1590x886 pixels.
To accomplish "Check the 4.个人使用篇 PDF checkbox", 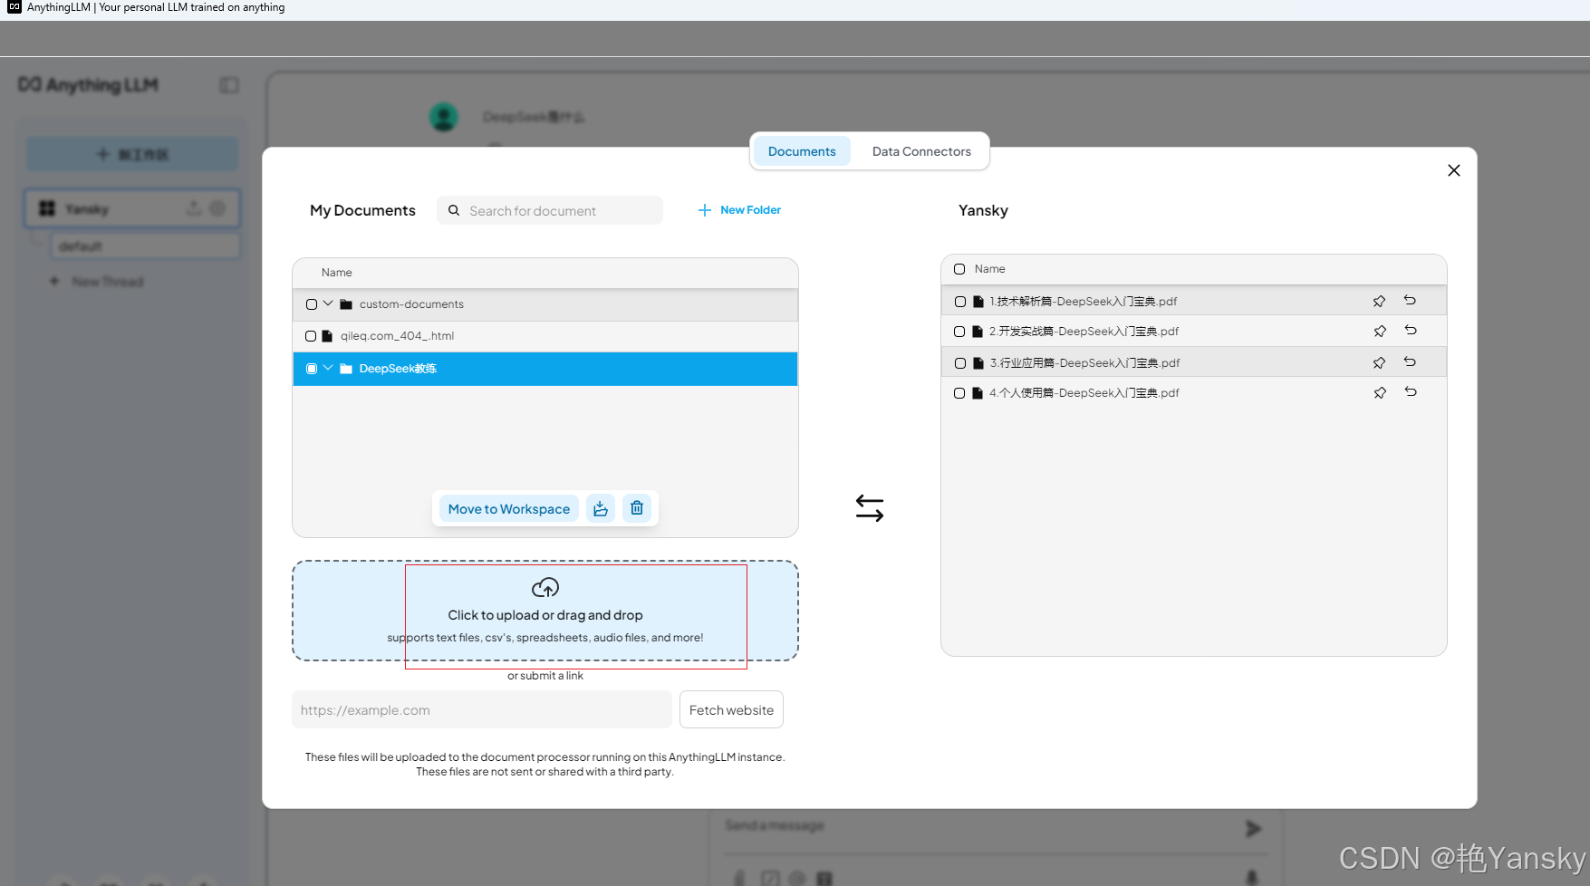I will [x=959, y=393].
